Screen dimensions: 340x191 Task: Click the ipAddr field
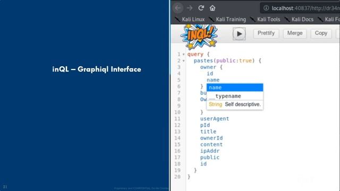click(x=210, y=151)
